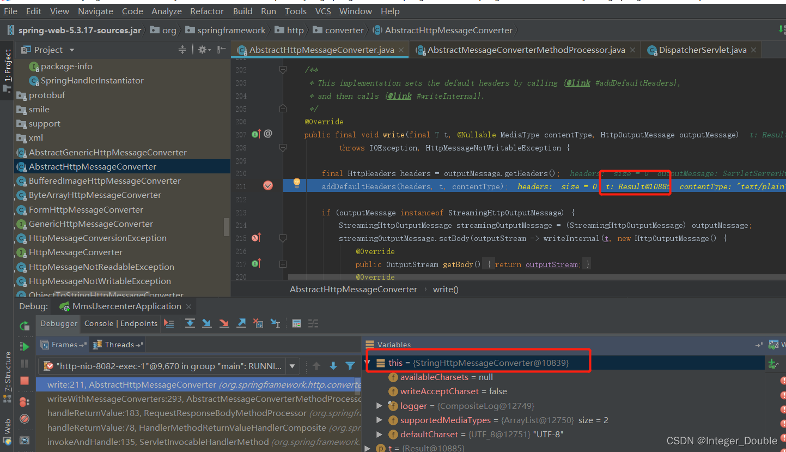Click the frames filter funnel icon
The height and width of the screenshot is (452, 786).
(350, 366)
